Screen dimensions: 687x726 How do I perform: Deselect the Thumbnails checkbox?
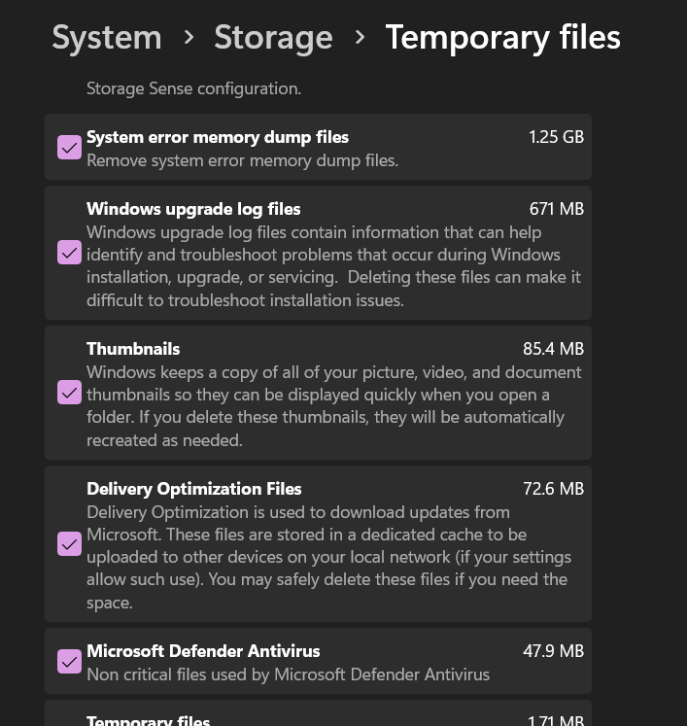(69, 393)
